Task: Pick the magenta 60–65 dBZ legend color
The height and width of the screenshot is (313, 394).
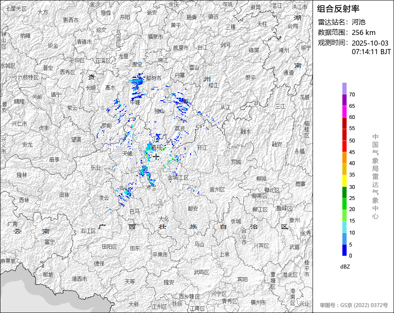Action: tap(344, 112)
